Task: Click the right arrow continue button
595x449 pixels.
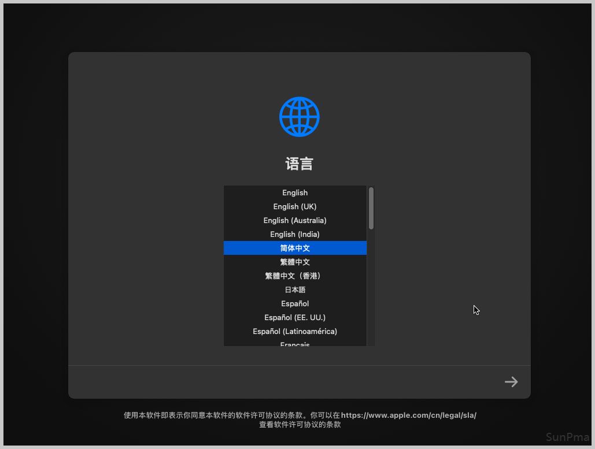Action: coord(511,382)
